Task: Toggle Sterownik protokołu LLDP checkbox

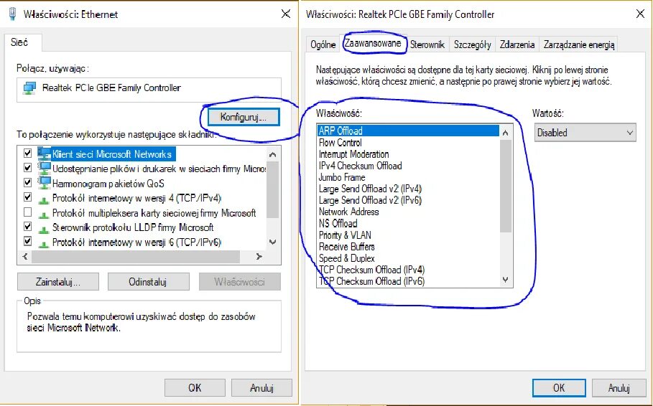Action: click(27, 227)
